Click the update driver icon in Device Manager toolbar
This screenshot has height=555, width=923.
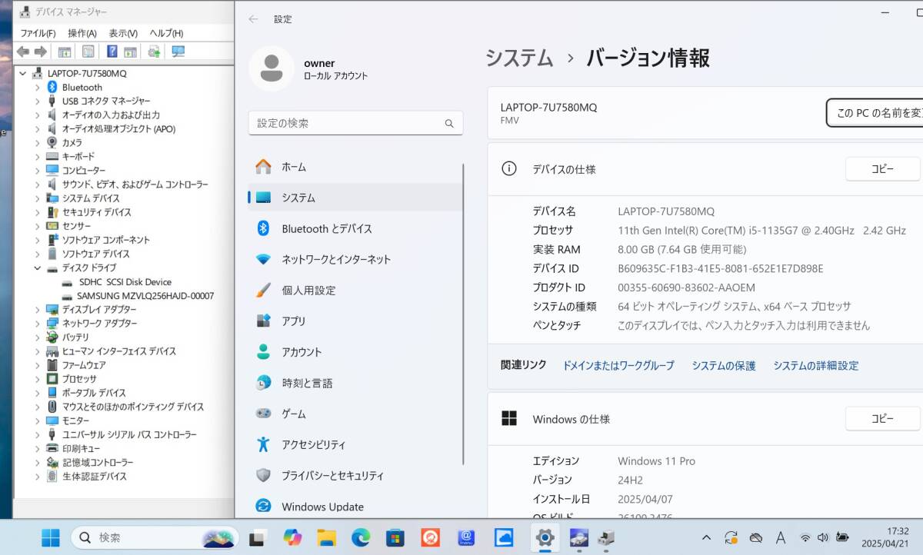tap(154, 52)
